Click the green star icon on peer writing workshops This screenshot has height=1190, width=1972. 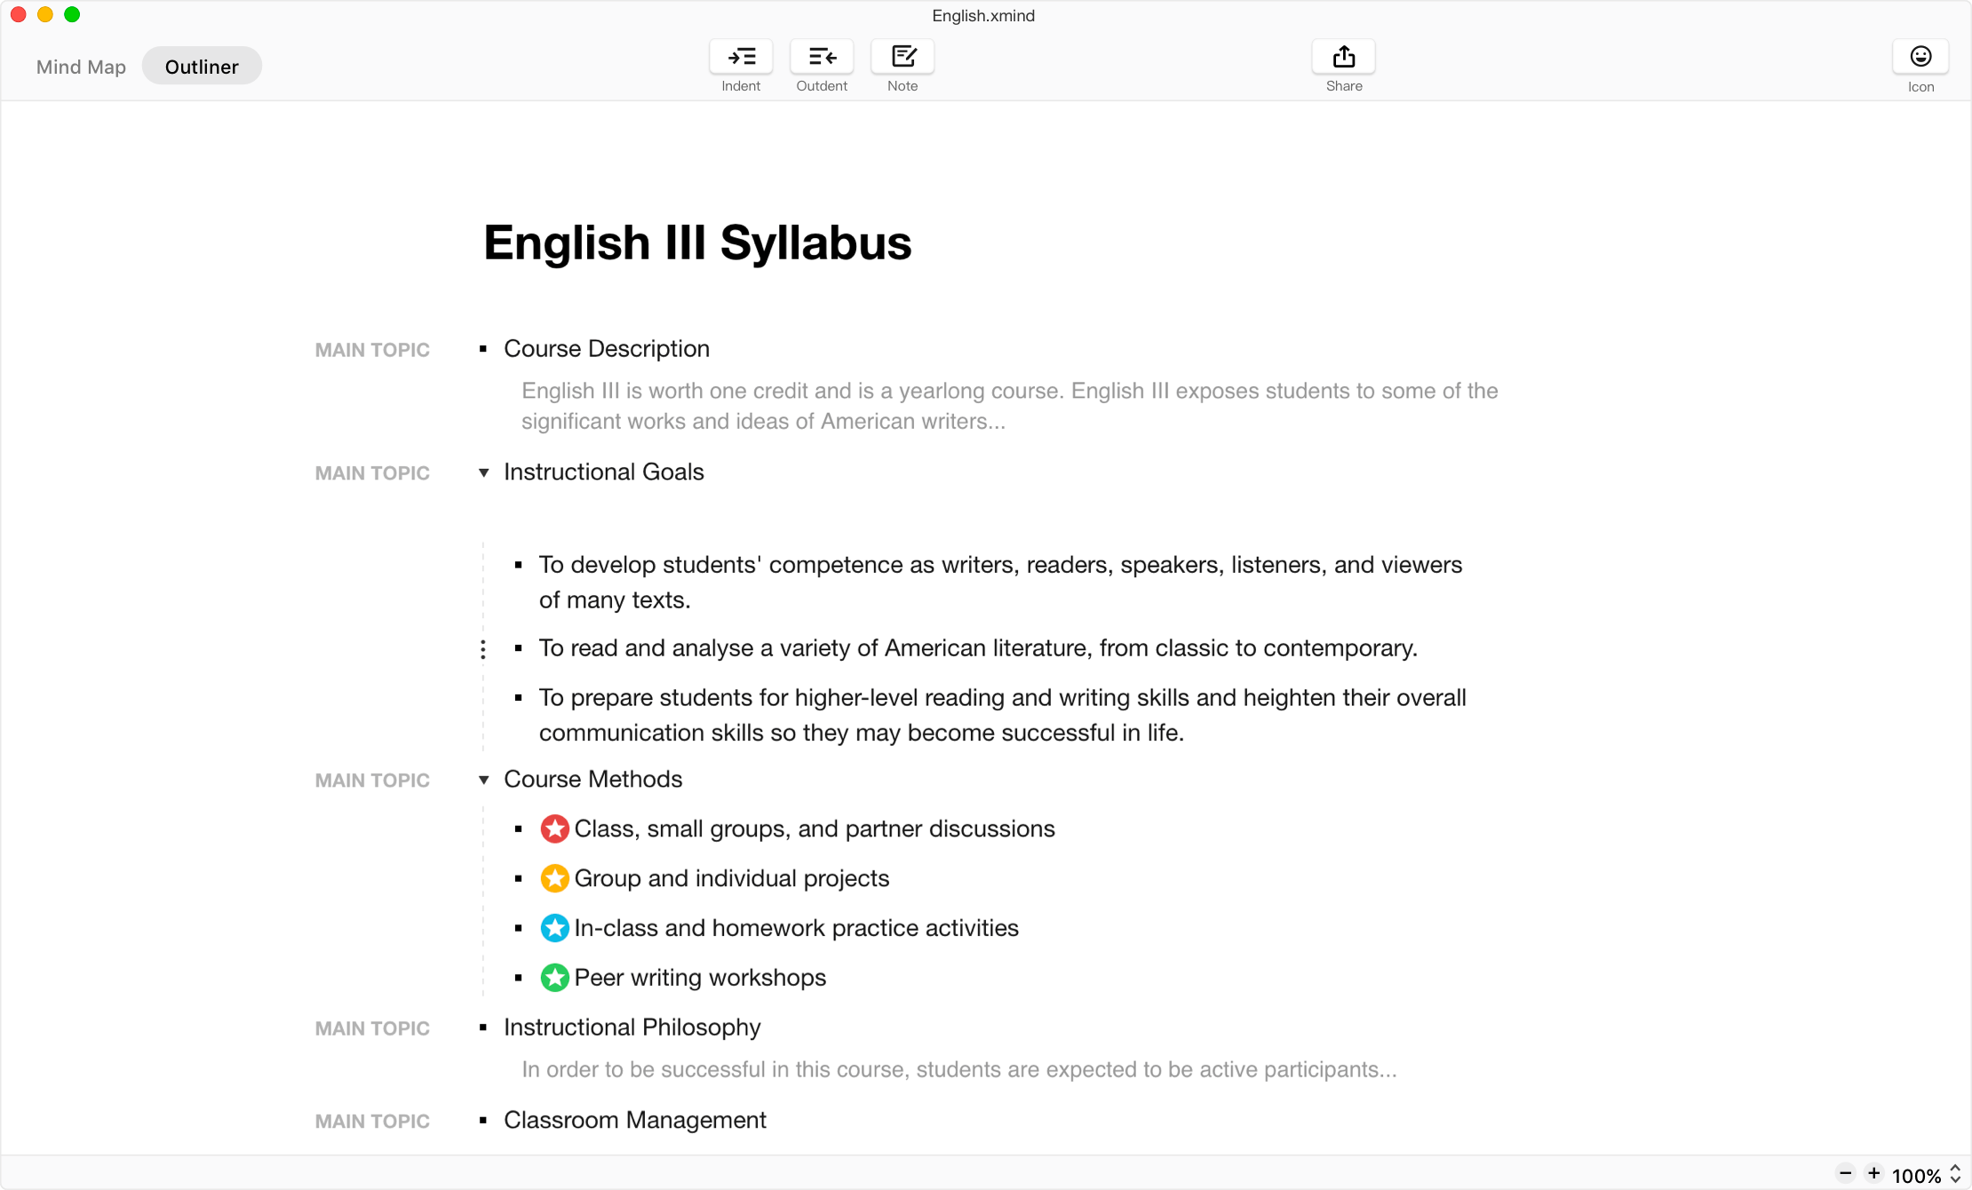click(x=553, y=978)
